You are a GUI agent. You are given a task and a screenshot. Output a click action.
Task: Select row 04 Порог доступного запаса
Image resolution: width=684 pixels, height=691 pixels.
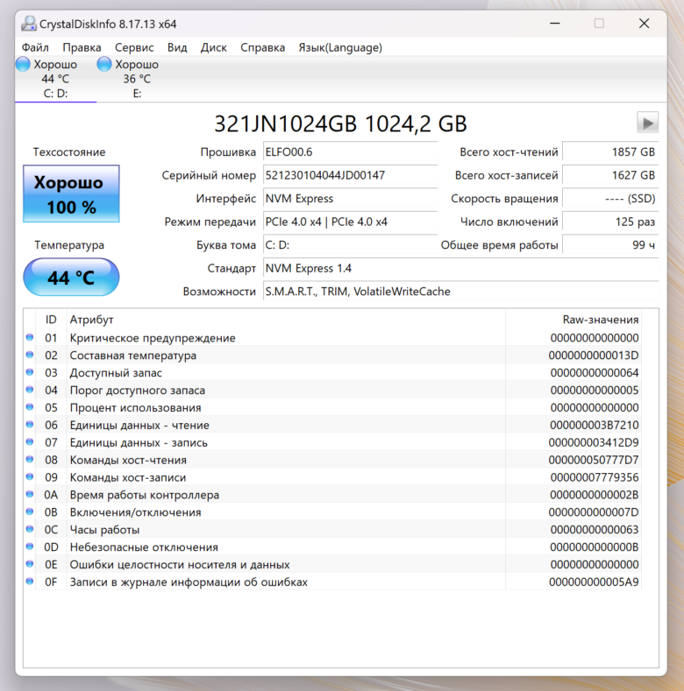point(332,390)
